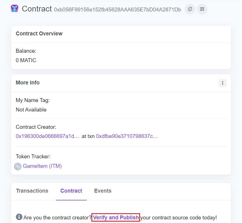The width and height of the screenshot is (242, 223).
Task: Click the full contract address in the header
Action: [117, 10]
